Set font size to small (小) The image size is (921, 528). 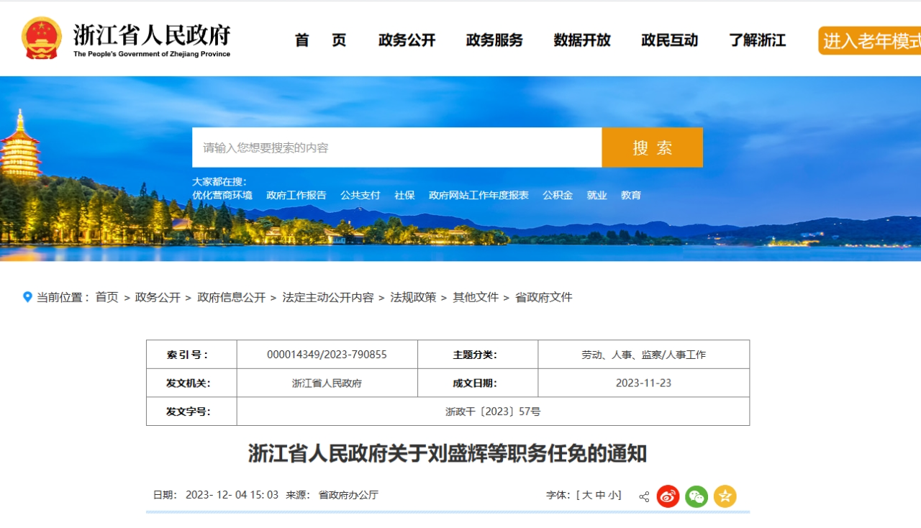point(613,496)
